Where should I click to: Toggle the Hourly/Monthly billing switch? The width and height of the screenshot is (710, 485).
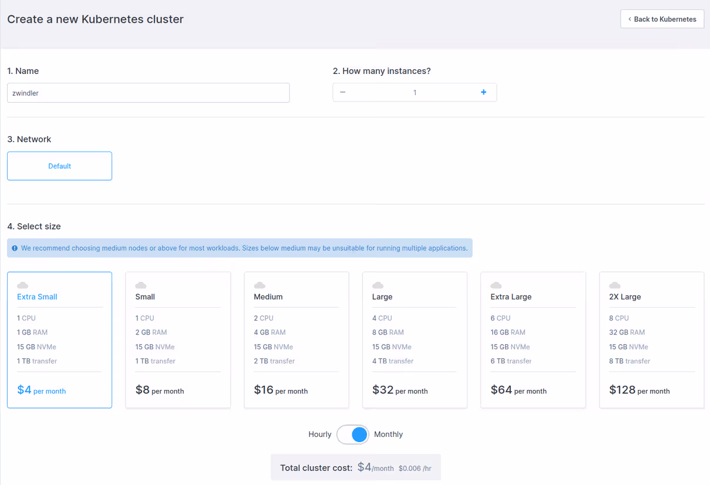(353, 435)
